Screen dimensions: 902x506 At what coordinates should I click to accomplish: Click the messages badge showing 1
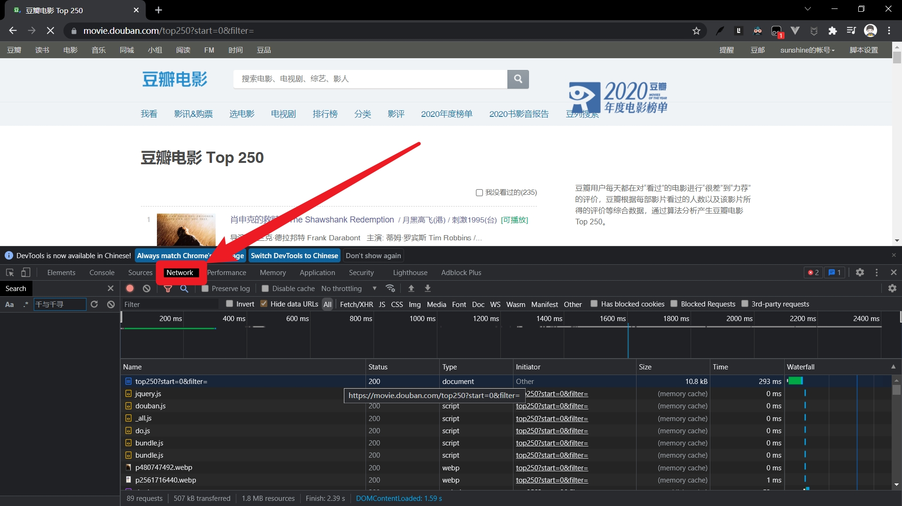[x=835, y=272]
